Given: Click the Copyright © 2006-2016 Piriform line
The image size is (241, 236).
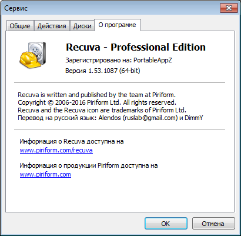Looking at the screenshot, I should coord(97,102).
